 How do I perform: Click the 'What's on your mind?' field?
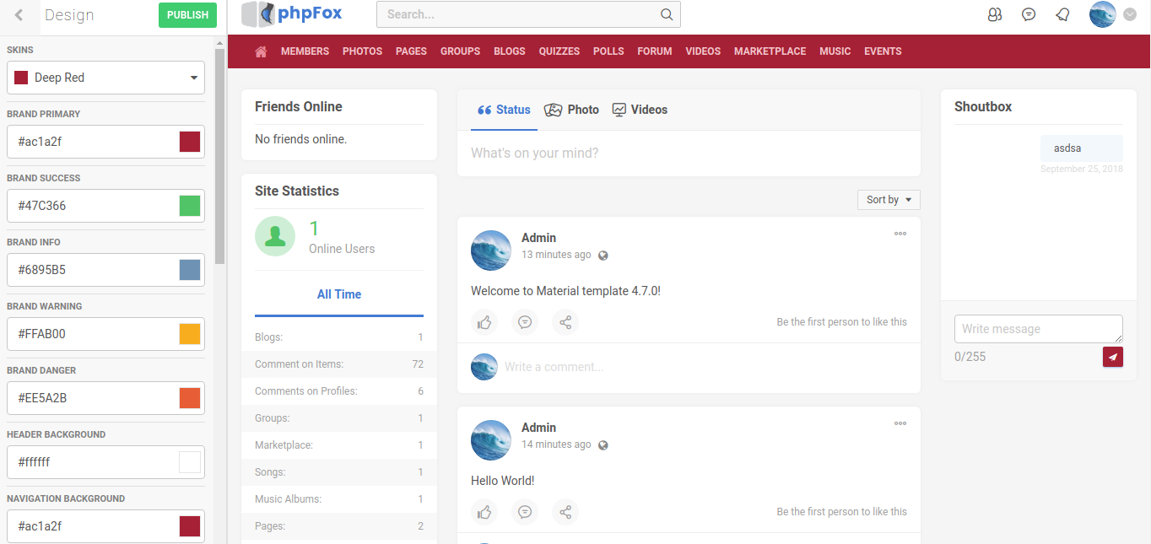tap(688, 154)
